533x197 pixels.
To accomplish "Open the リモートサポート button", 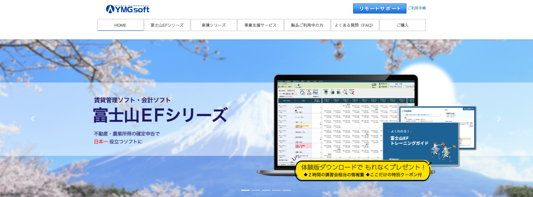I will [380, 9].
